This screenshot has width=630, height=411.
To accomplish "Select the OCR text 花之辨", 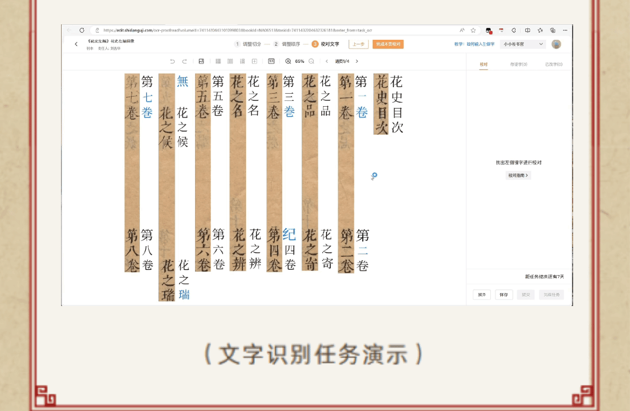I will pos(255,248).
